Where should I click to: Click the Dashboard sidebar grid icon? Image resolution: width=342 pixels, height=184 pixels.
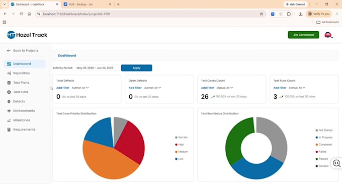coord(9,64)
